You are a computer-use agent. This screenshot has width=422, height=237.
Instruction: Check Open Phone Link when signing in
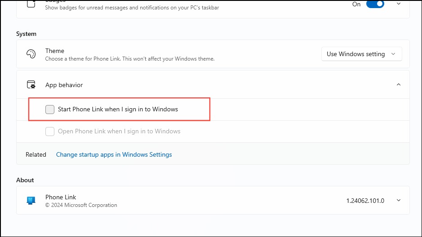tap(50, 132)
